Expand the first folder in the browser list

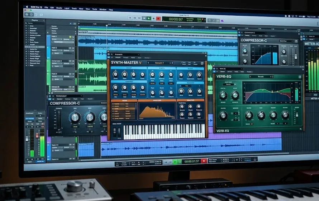point(26,26)
